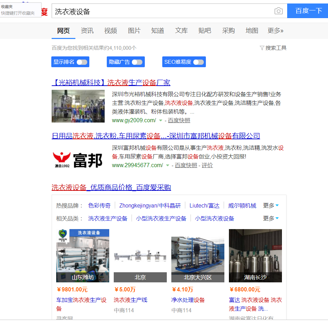The width and height of the screenshot is (328, 321).
Task: Open the 搜索工具 filter
Action: point(273,48)
